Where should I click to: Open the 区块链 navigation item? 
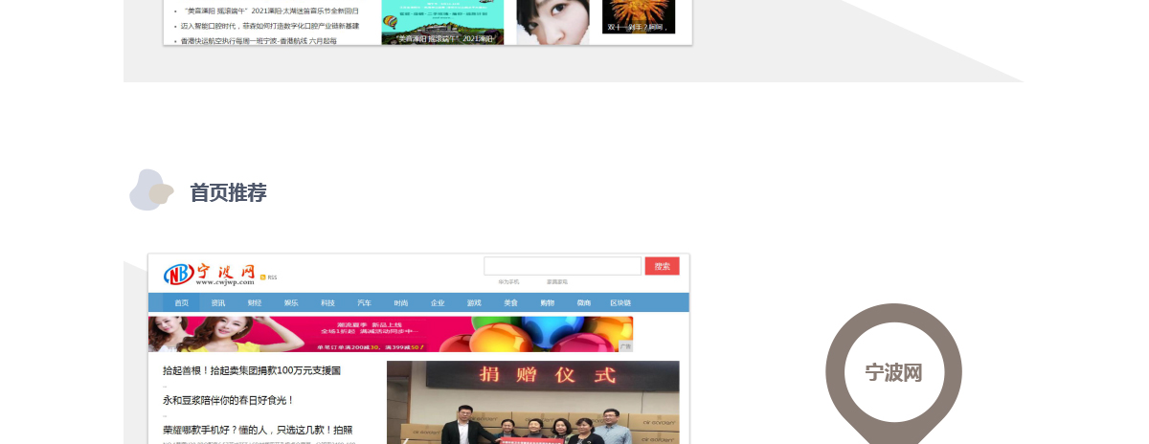(620, 302)
